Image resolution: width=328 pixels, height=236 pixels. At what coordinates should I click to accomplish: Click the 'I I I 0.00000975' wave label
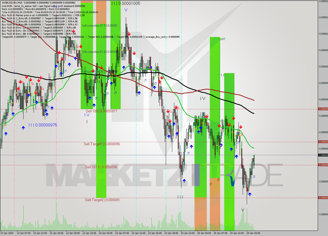[43, 125]
